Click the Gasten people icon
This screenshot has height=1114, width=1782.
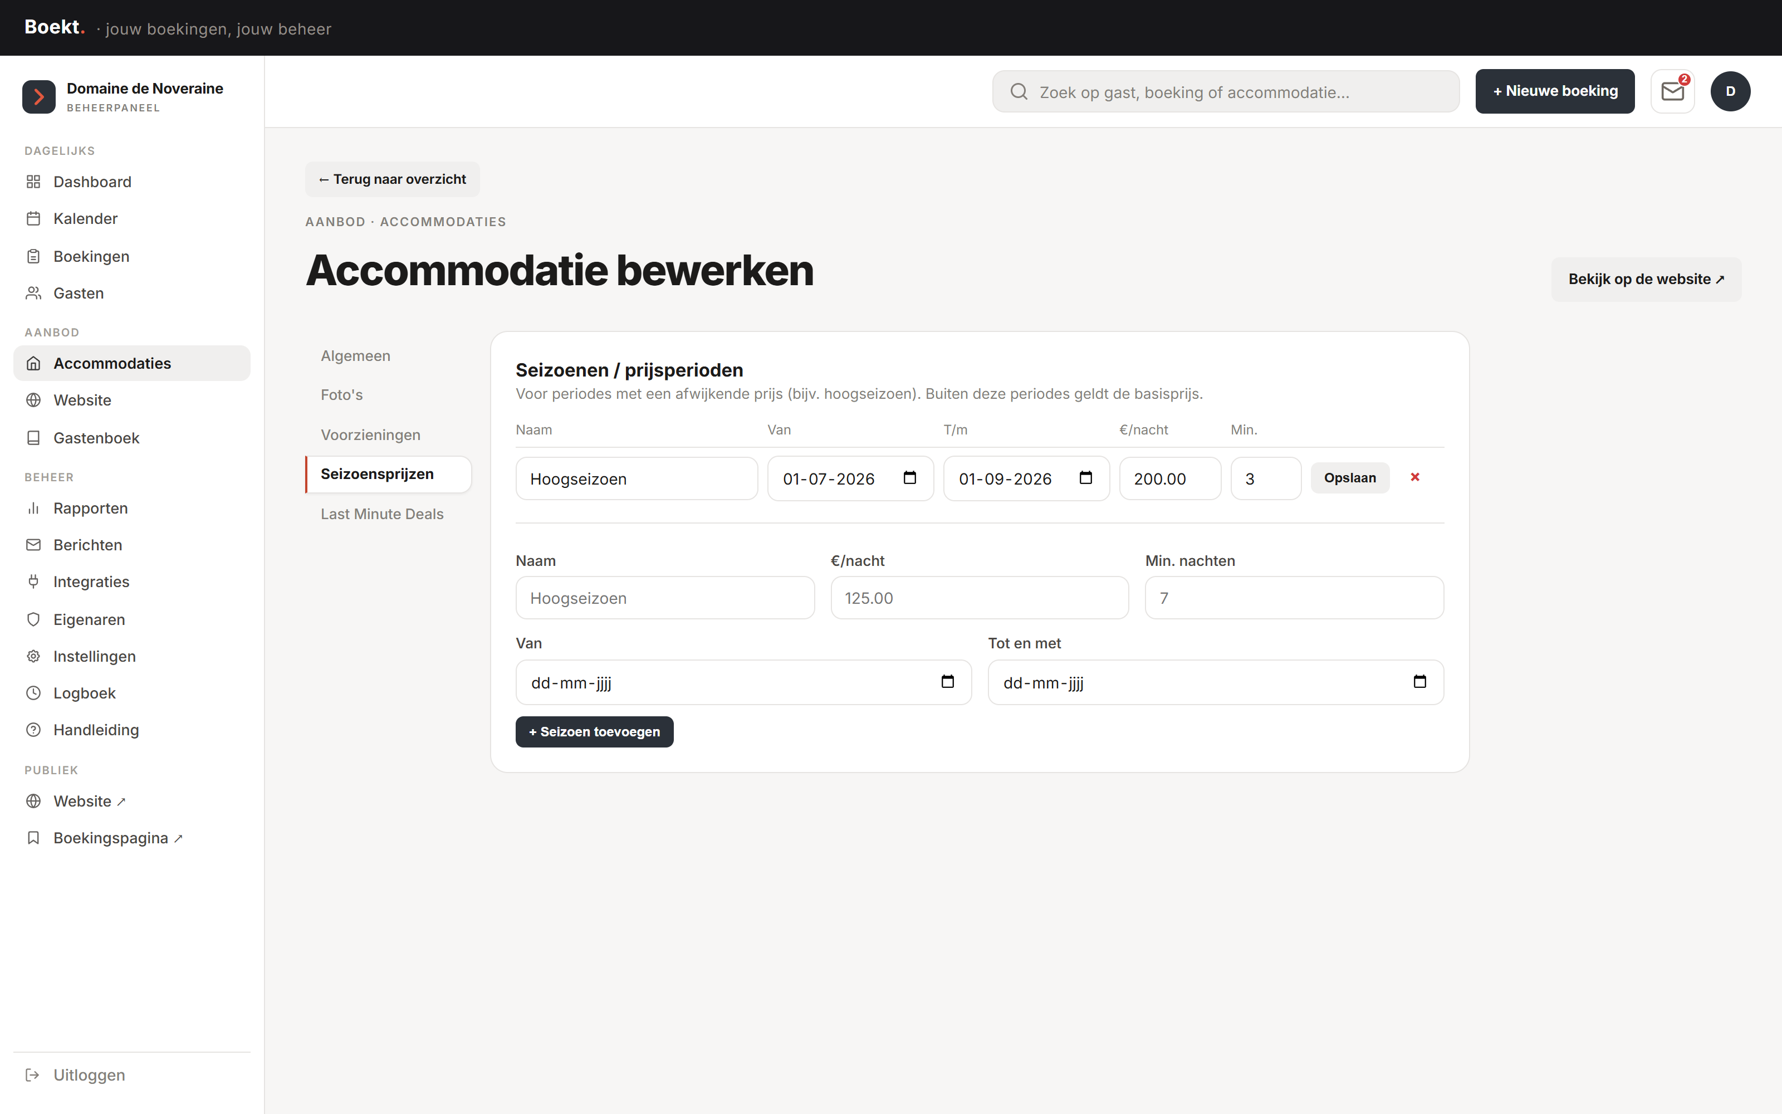click(x=33, y=292)
